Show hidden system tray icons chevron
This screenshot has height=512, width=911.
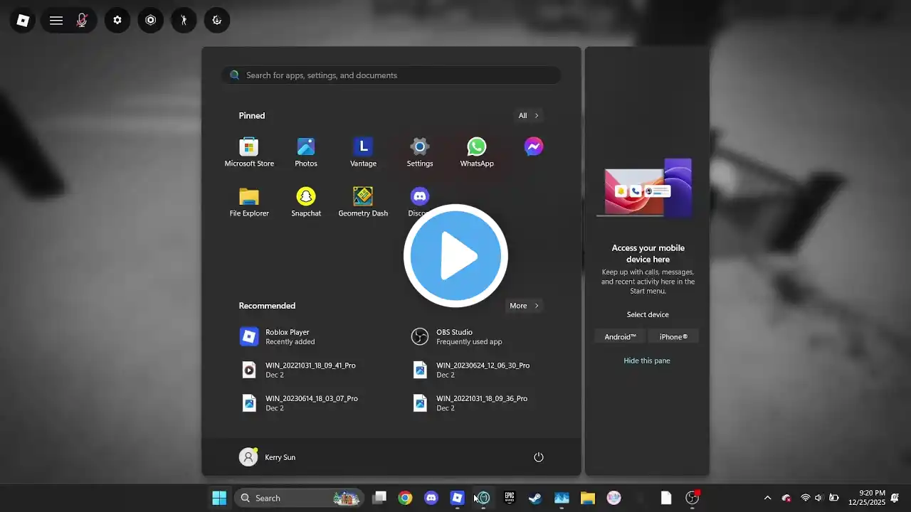767,498
